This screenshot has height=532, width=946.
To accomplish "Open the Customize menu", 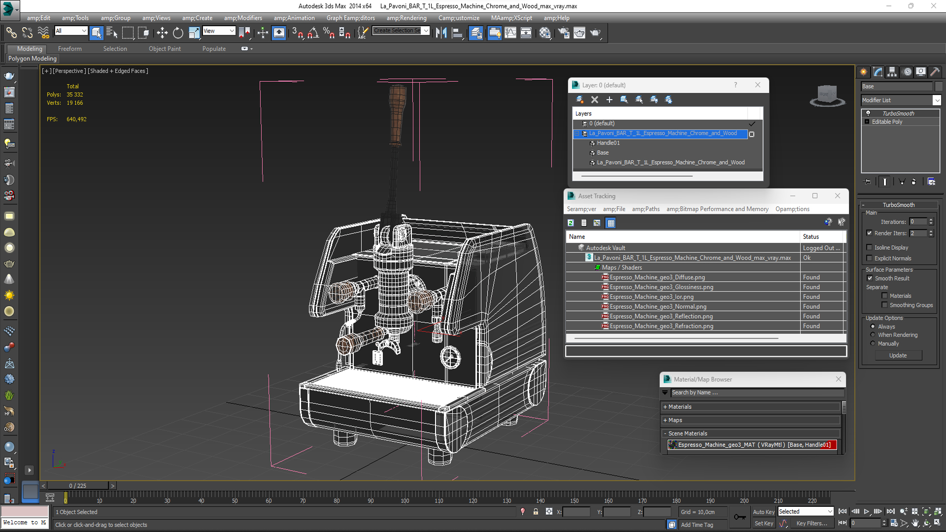I will [x=459, y=18].
